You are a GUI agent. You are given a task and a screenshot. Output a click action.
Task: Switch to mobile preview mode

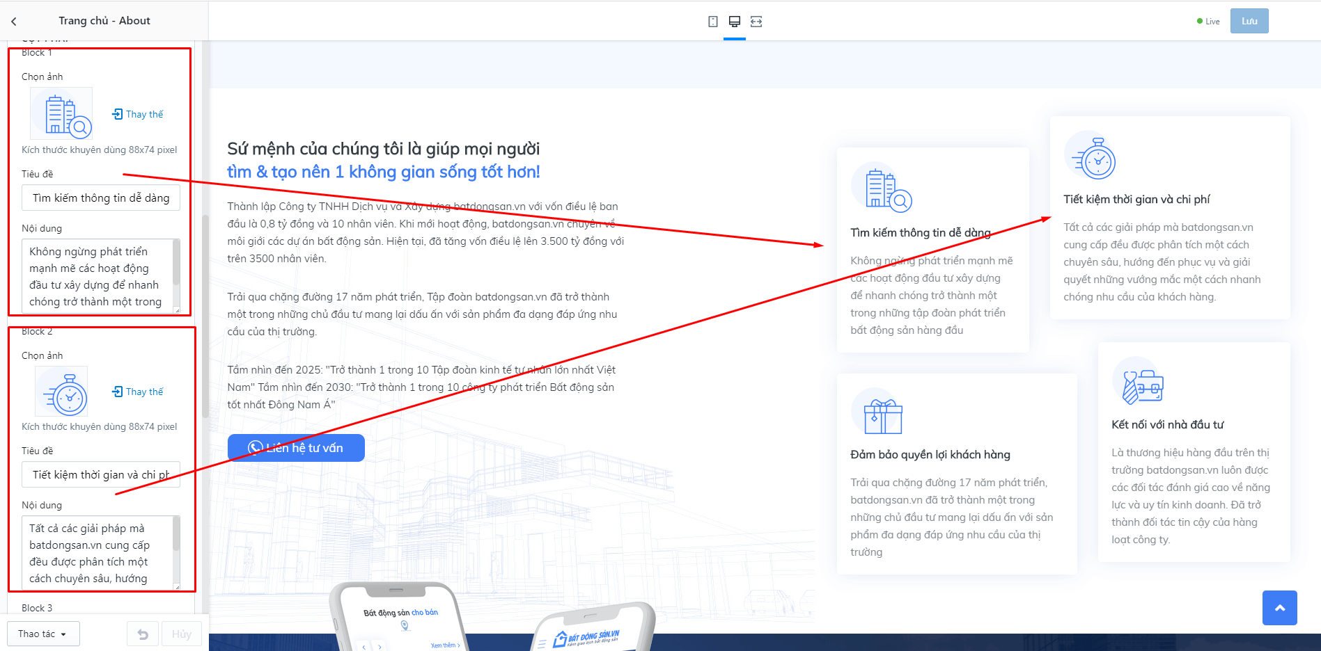[x=712, y=22]
